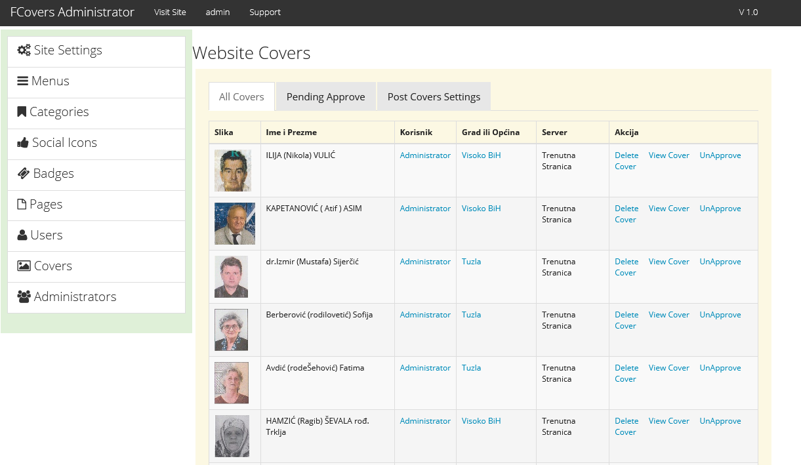This screenshot has height=465, width=801.
Task: UnApprove the dr.Izmir Sijerčić cover
Action: pyautogui.click(x=720, y=262)
